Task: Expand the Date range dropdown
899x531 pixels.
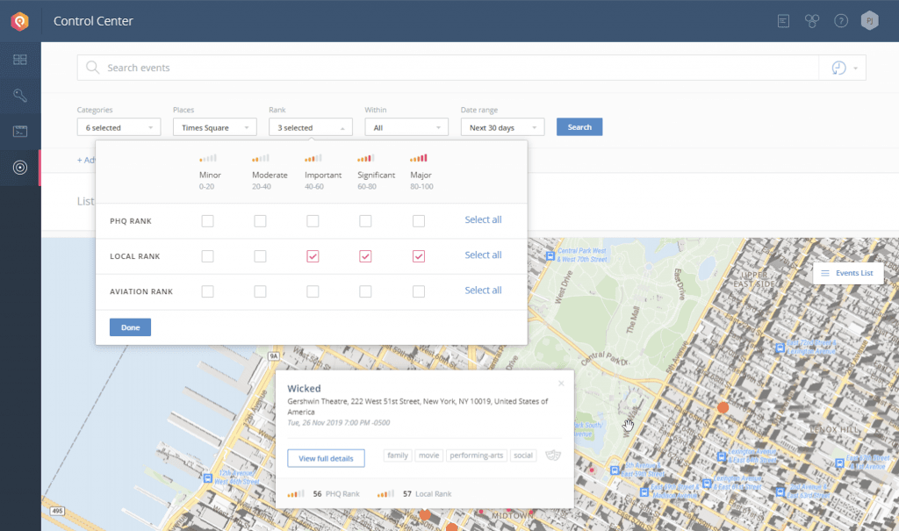Action: pos(502,127)
